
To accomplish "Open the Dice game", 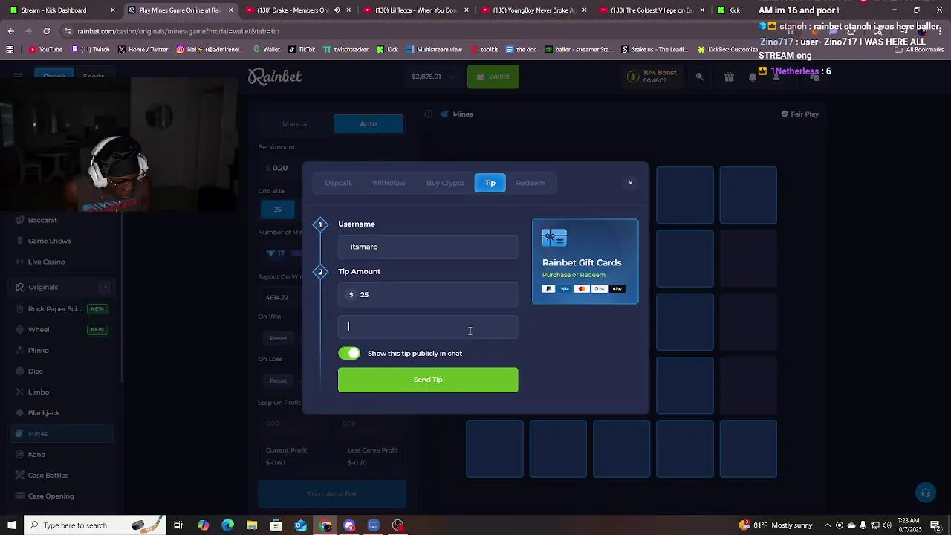I will point(35,372).
